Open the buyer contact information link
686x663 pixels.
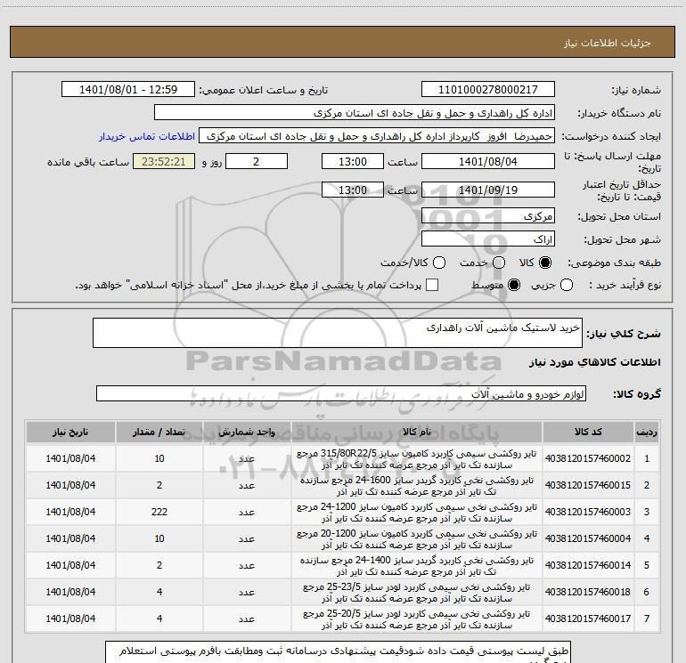coord(147,136)
